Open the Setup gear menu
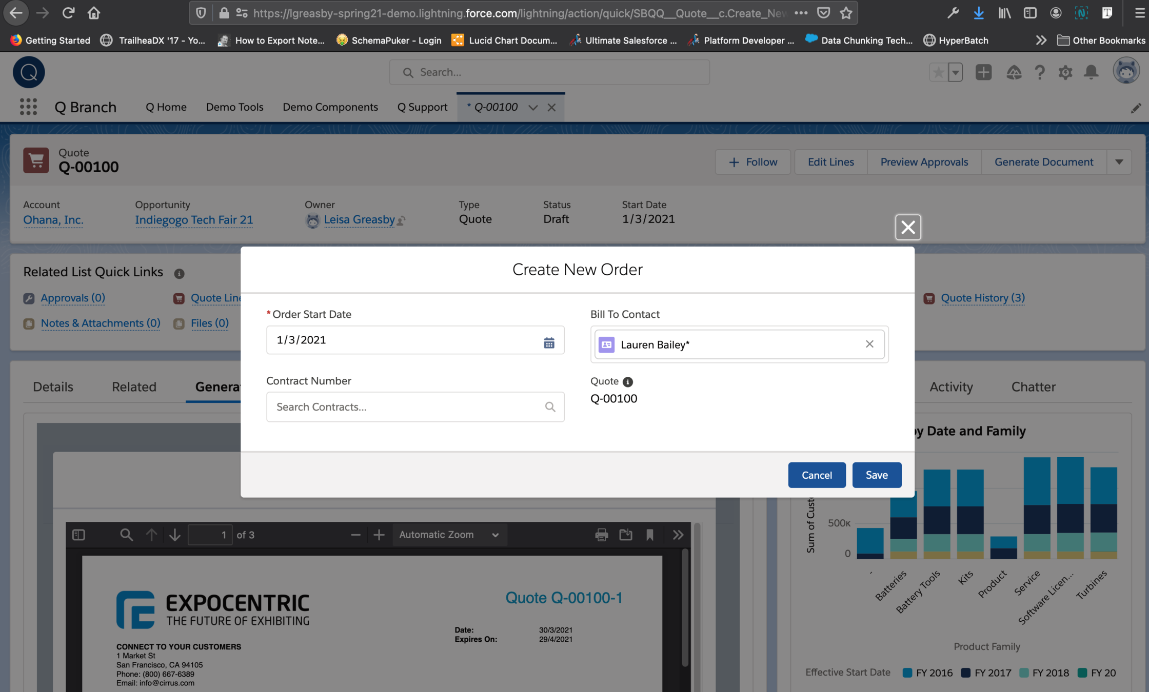Screen dimensions: 1149x692 click(1065, 72)
